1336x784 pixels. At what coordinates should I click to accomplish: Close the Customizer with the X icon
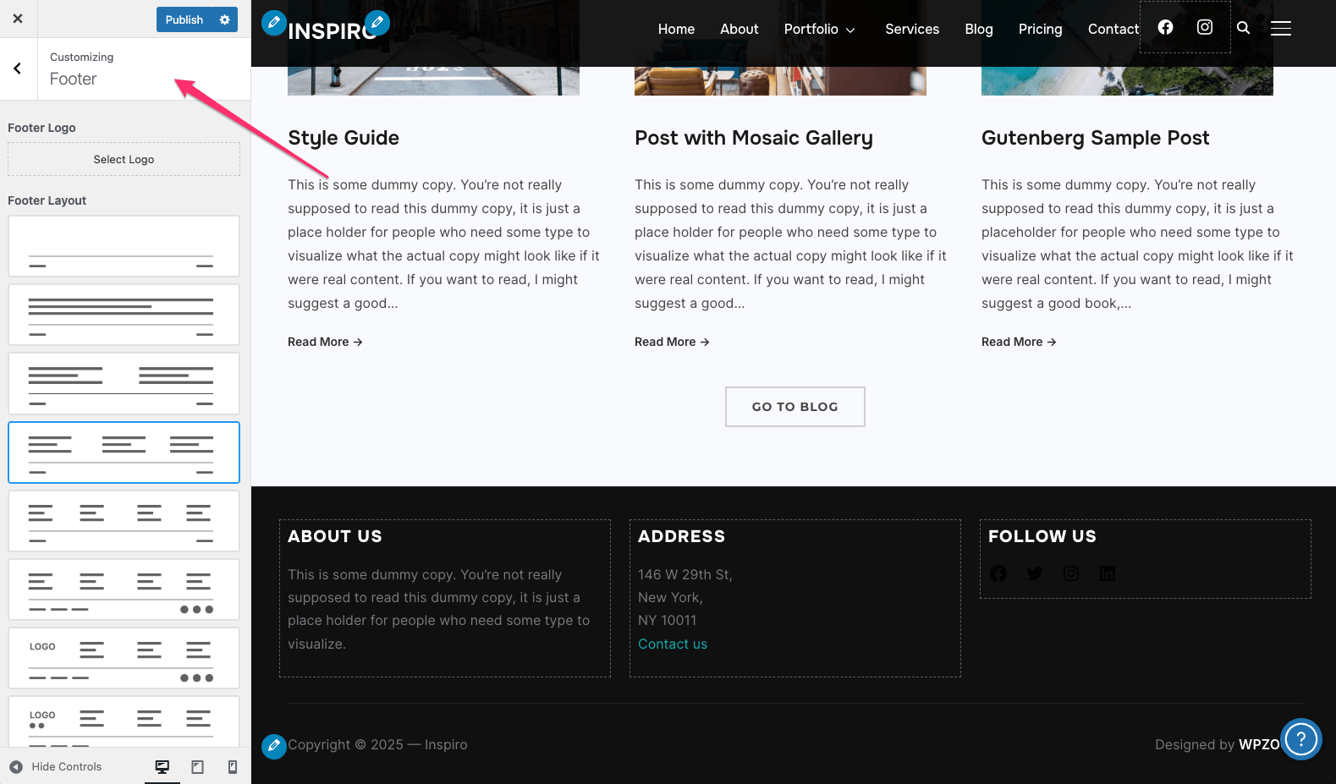[18, 19]
